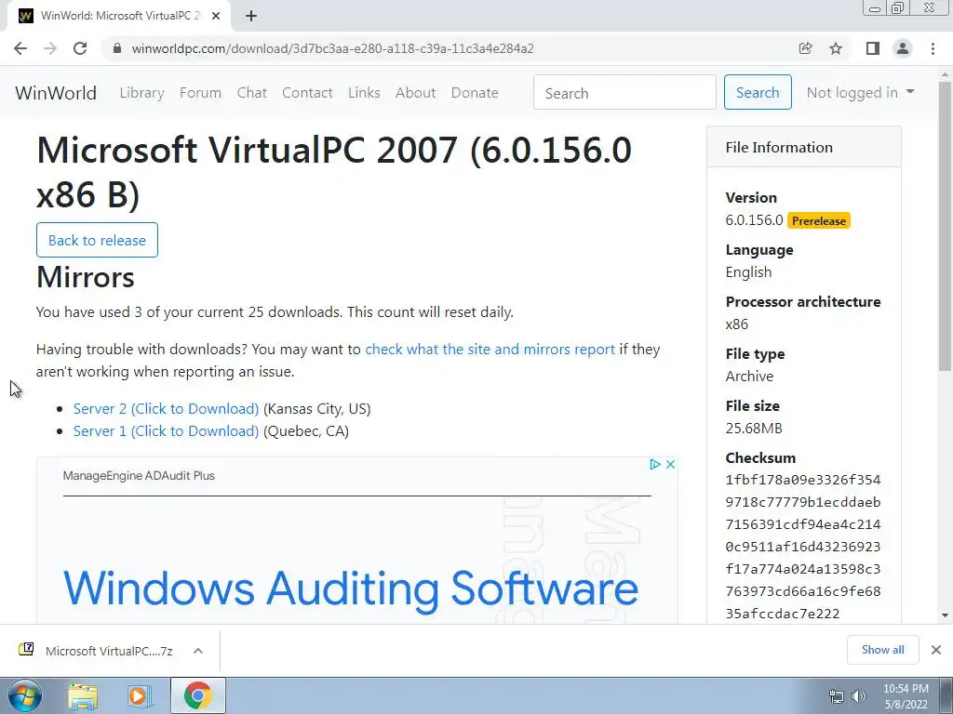
Task: Click the Chrome taskbar icon
Action: 197,695
